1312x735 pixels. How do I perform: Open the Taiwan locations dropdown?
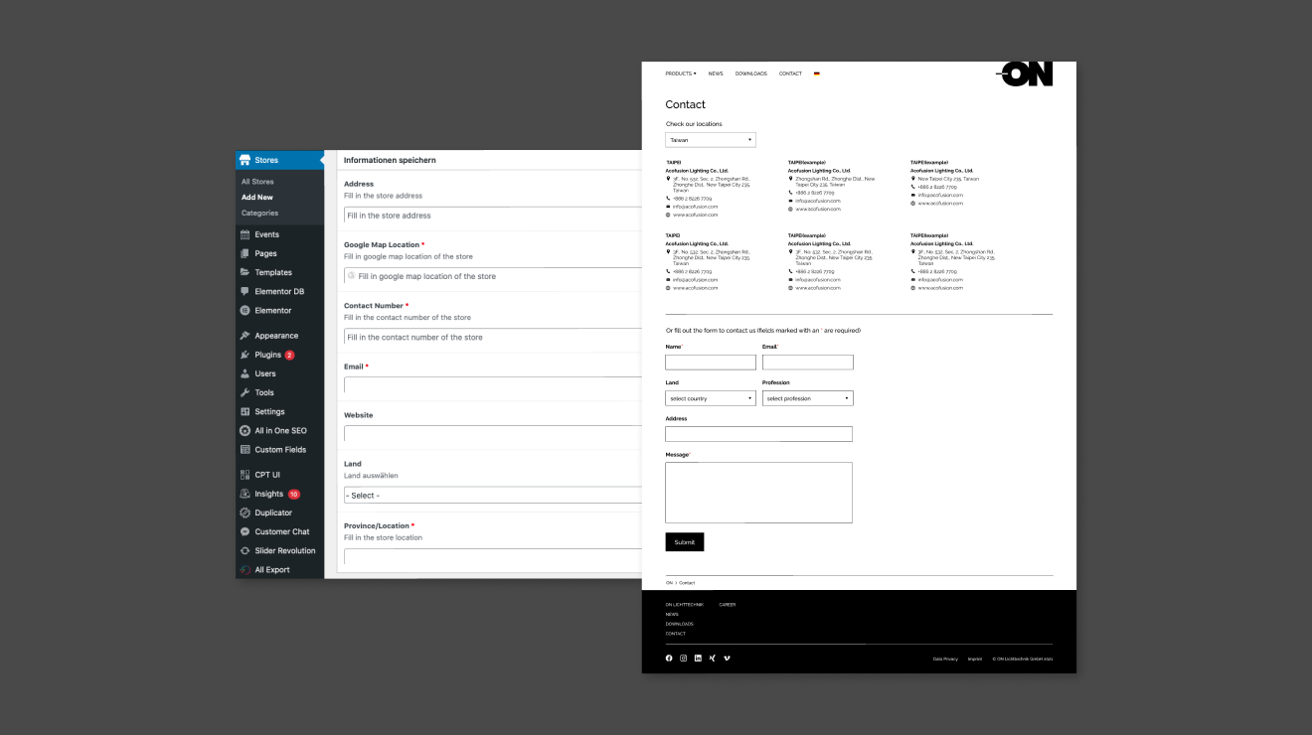[711, 140]
